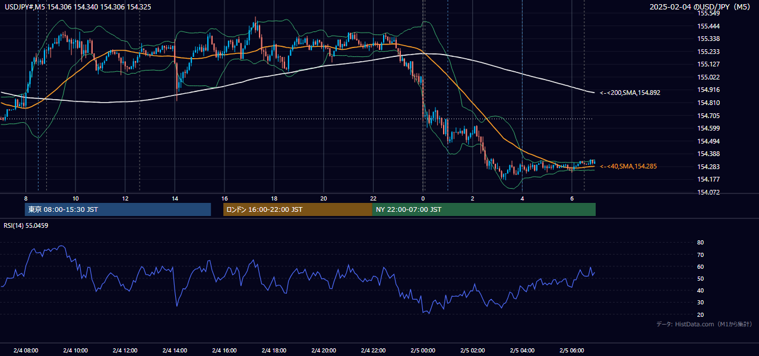
Task: Click price axis value 154.916
Action: coord(709,90)
